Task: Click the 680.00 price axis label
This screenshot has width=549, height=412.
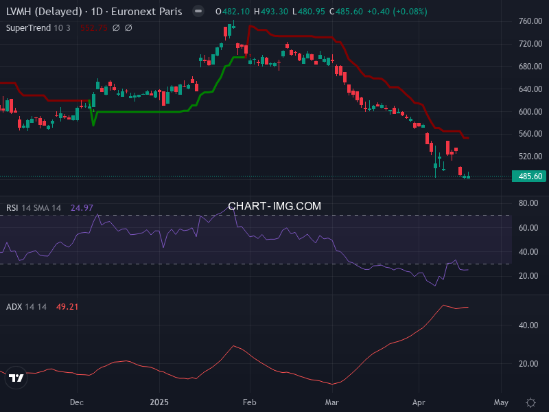Action: 530,67
